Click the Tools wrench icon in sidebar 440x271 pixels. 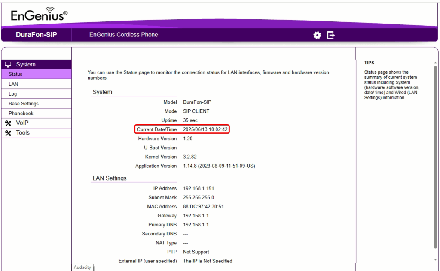pyautogui.click(x=8, y=133)
